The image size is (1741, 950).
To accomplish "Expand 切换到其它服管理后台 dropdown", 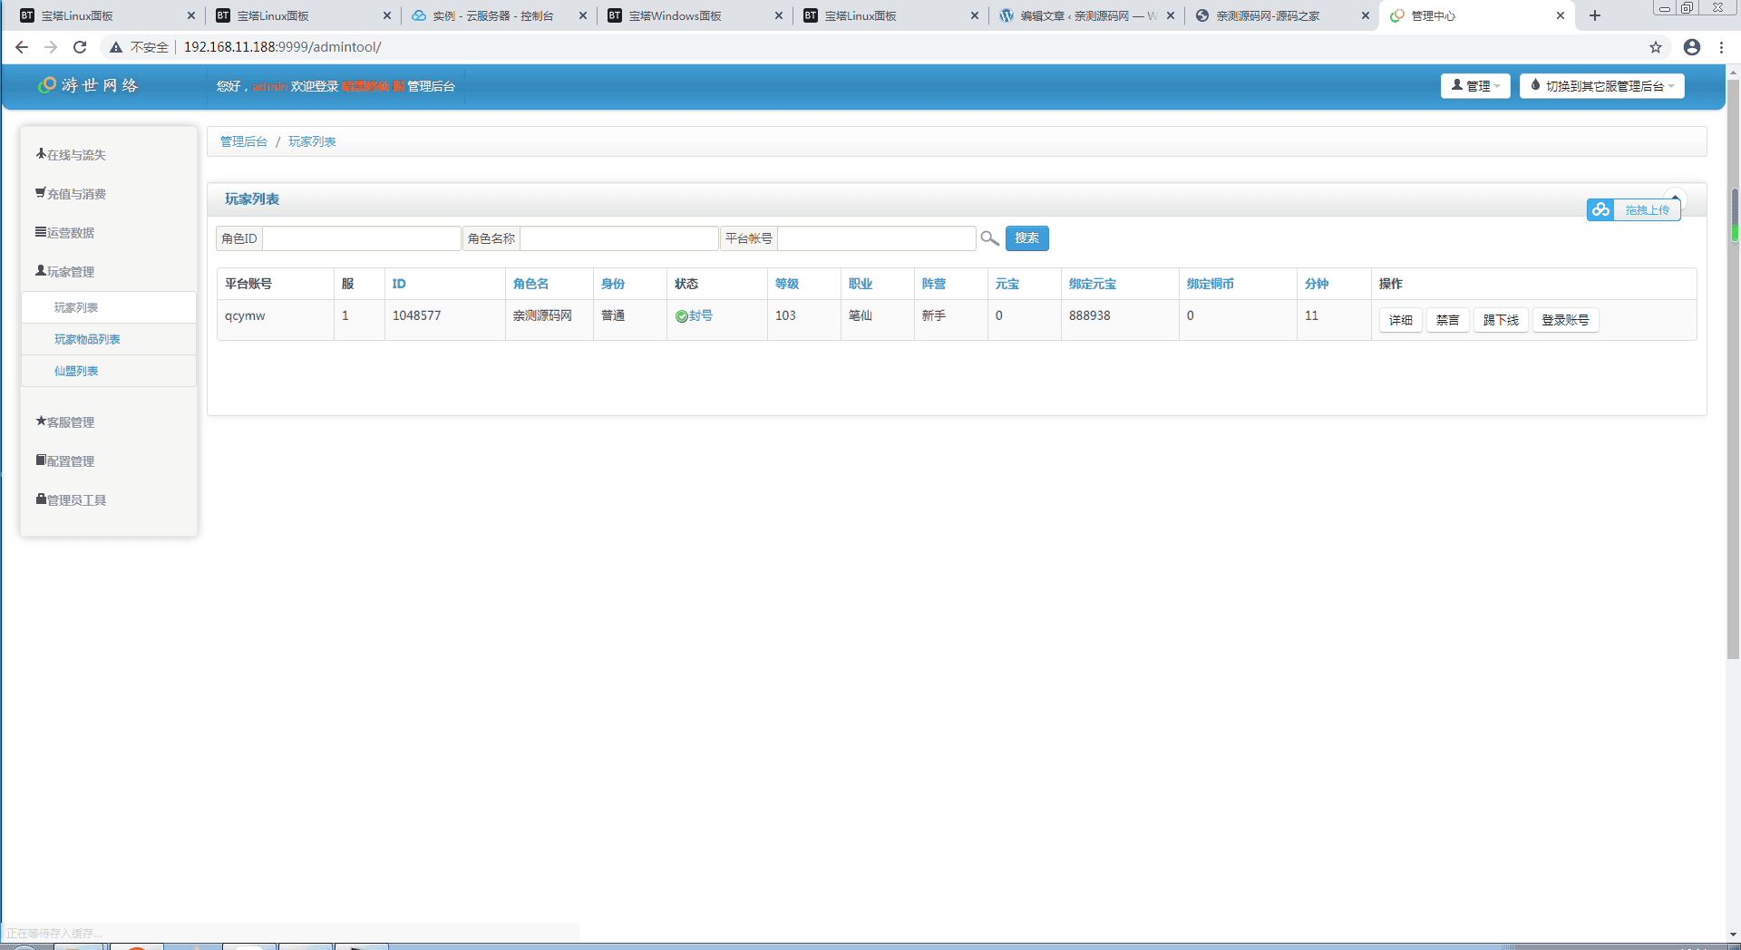I will pyautogui.click(x=1601, y=86).
